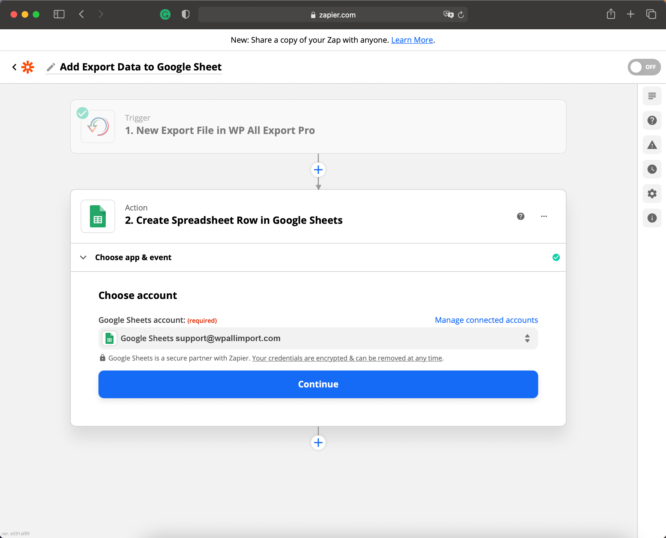
Task: Add a step between trigger and action
Action: (318, 170)
